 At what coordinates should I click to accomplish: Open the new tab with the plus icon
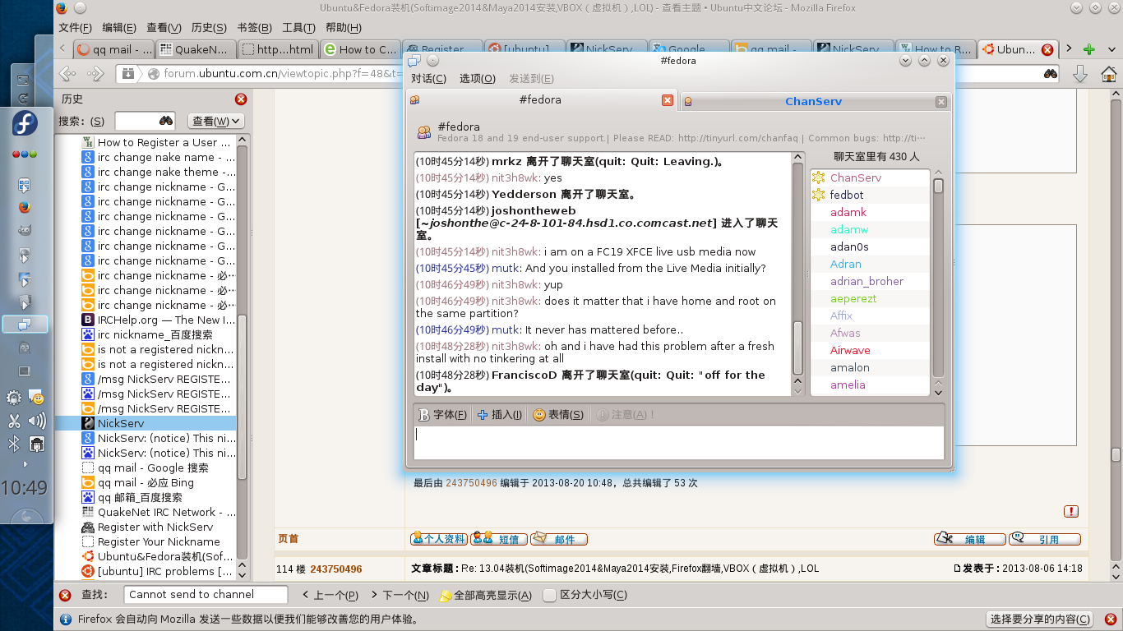(x=1089, y=49)
